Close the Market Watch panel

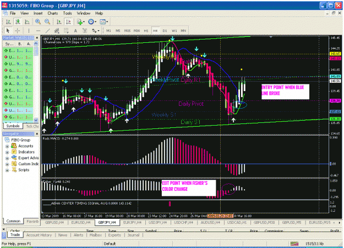click(x=37, y=38)
